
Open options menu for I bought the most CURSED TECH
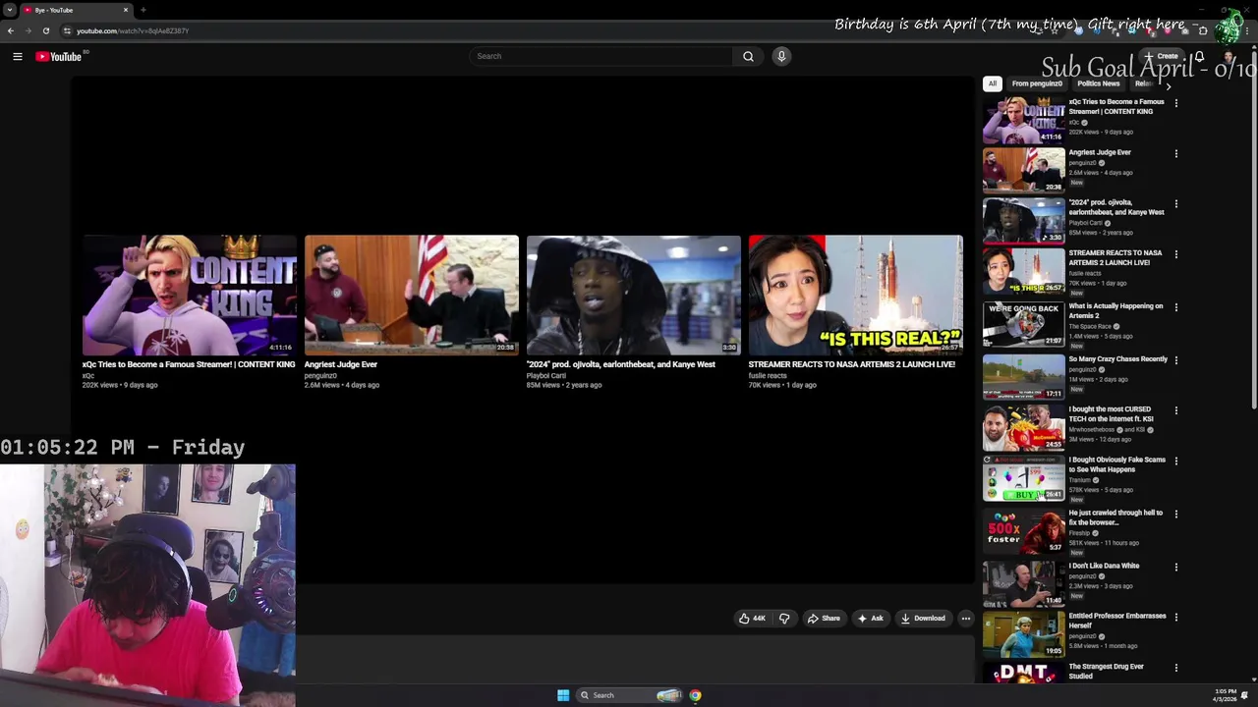click(1175, 410)
